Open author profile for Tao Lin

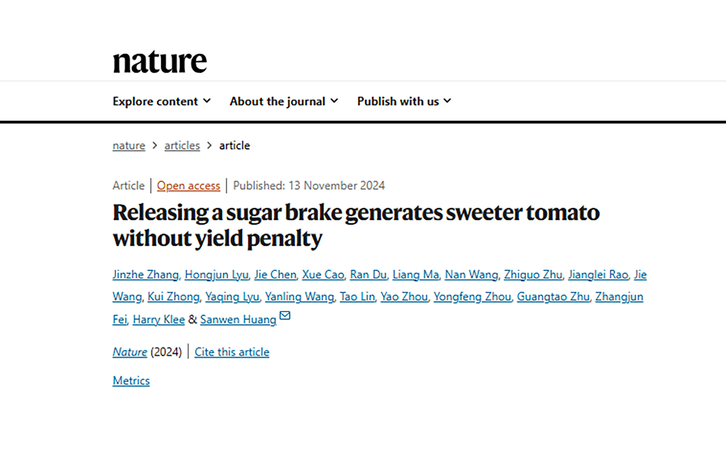pos(357,297)
